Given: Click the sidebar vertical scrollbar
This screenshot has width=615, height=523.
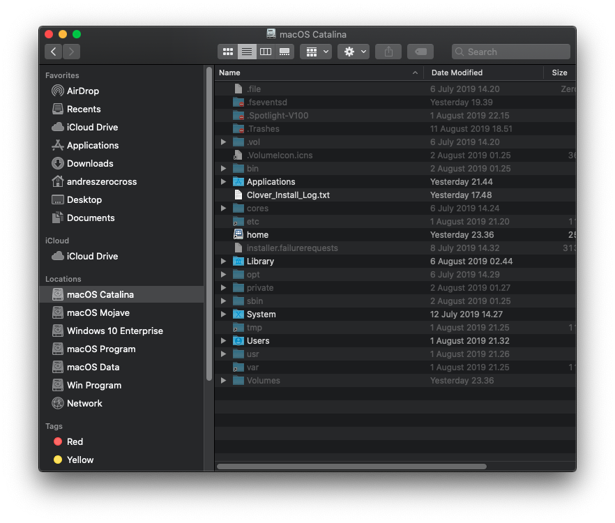Looking at the screenshot, I should point(209,224).
